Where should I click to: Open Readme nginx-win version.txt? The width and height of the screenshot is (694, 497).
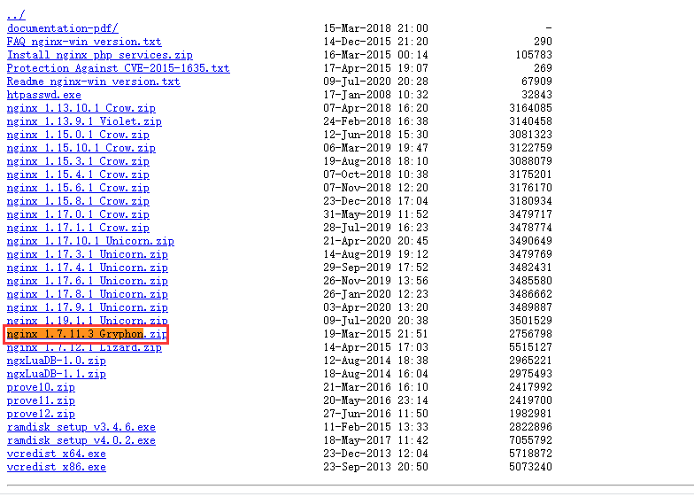94,82
